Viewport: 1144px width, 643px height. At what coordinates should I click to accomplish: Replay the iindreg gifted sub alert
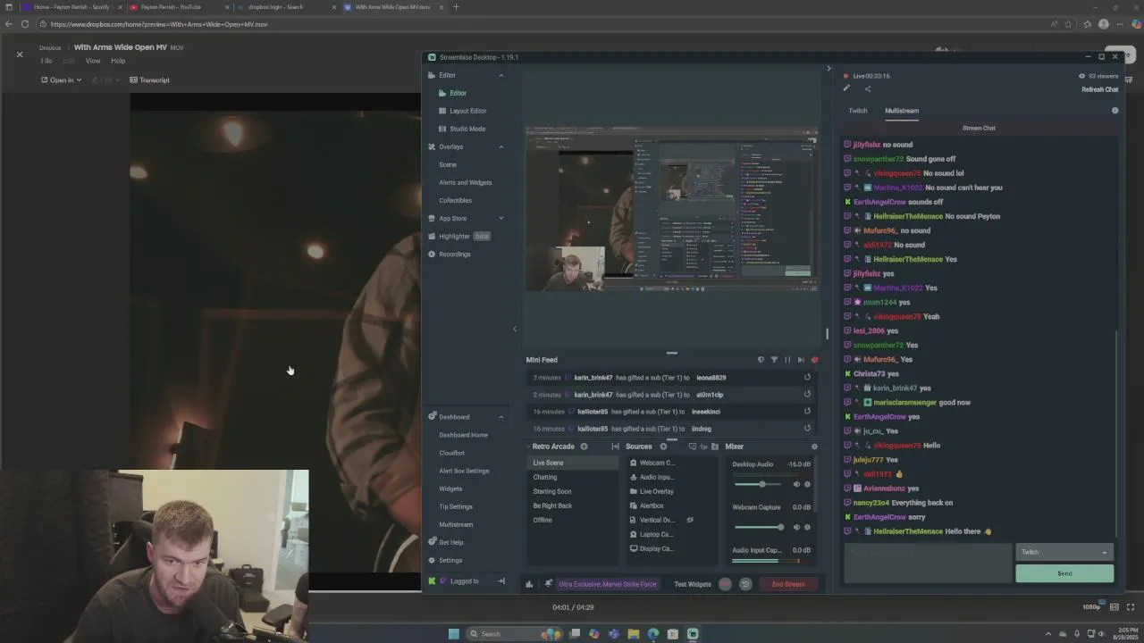coord(807,429)
